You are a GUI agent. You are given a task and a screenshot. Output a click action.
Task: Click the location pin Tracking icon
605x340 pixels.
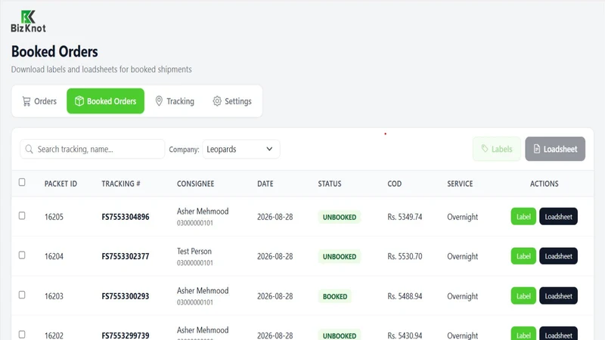pos(159,101)
